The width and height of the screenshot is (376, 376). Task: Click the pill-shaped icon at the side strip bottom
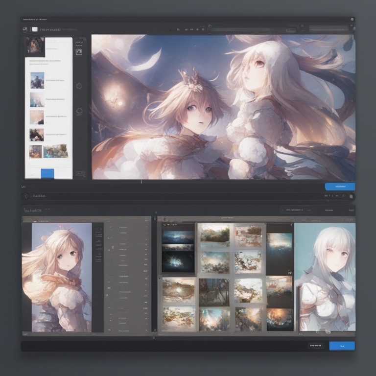coord(80,173)
